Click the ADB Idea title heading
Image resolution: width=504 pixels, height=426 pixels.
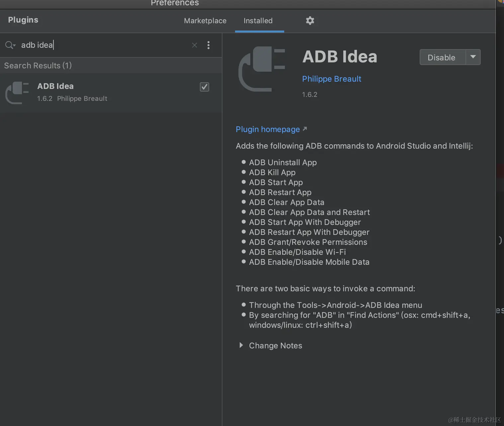pos(340,56)
